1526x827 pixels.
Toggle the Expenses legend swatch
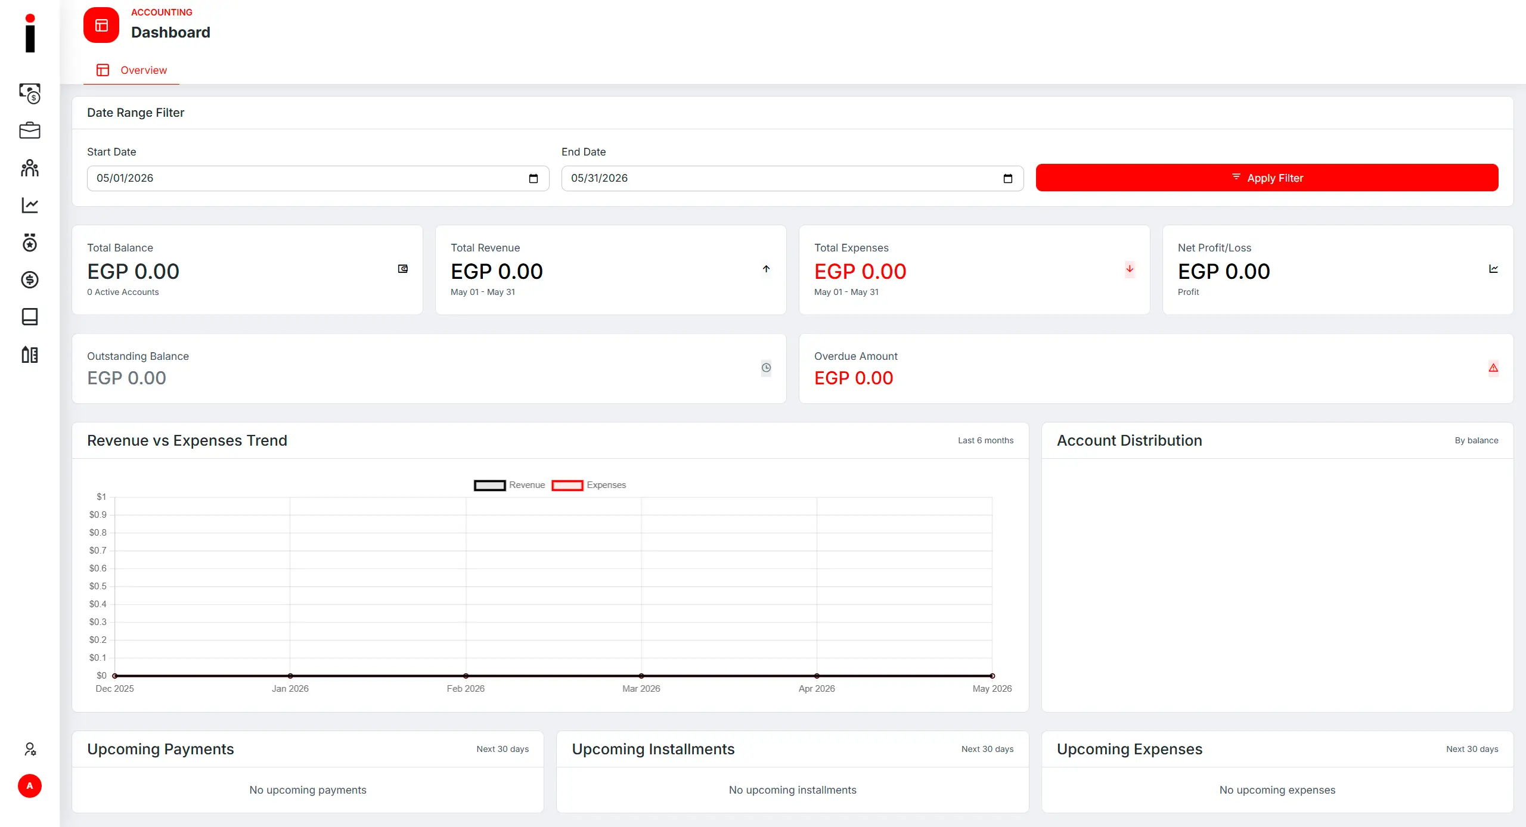[567, 485]
